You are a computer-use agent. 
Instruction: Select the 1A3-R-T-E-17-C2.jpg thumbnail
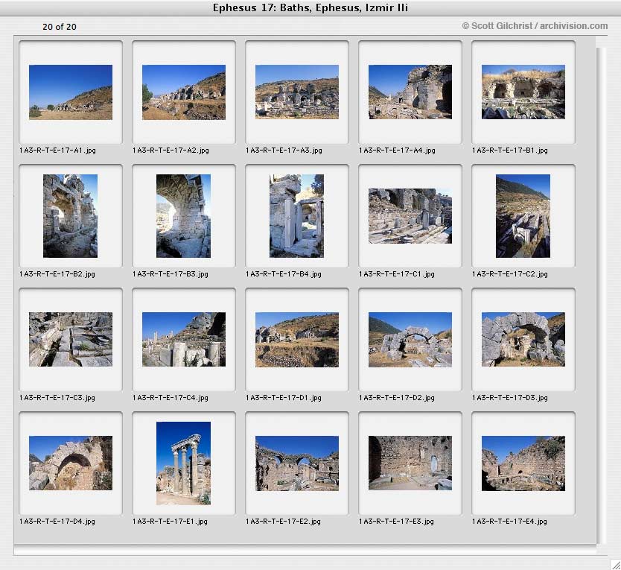click(x=523, y=216)
